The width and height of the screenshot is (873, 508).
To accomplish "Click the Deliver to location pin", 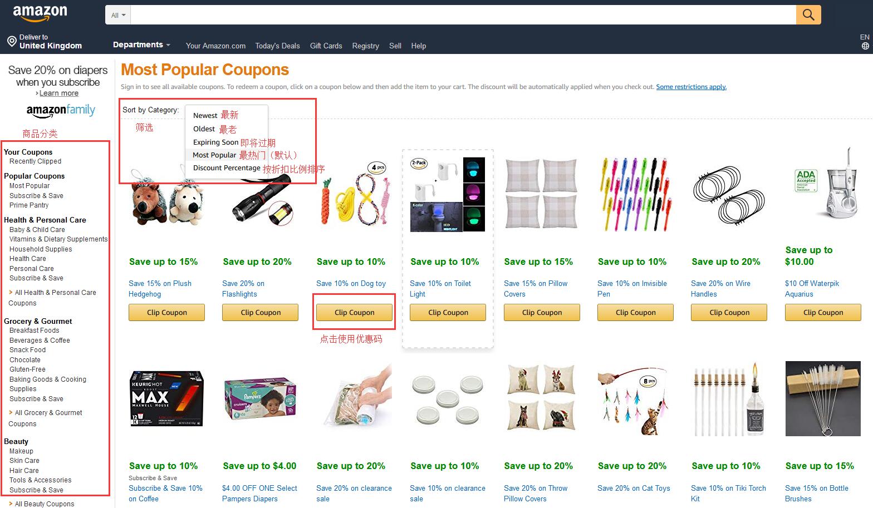I will click(x=11, y=41).
